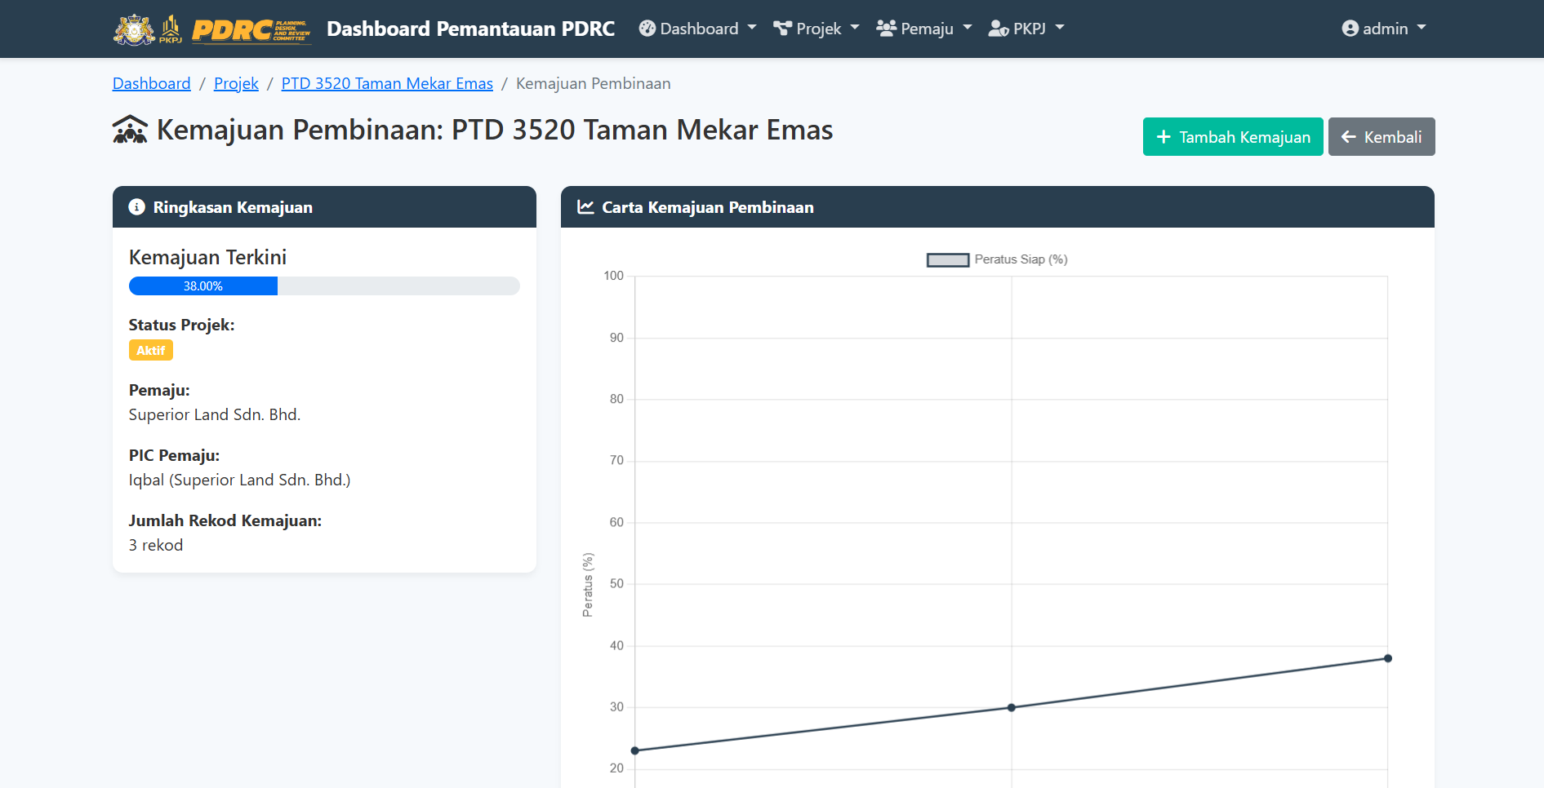This screenshot has height=788, width=1544.
Task: Toggle Peratus Siap (%) legend series
Action: tap(996, 259)
